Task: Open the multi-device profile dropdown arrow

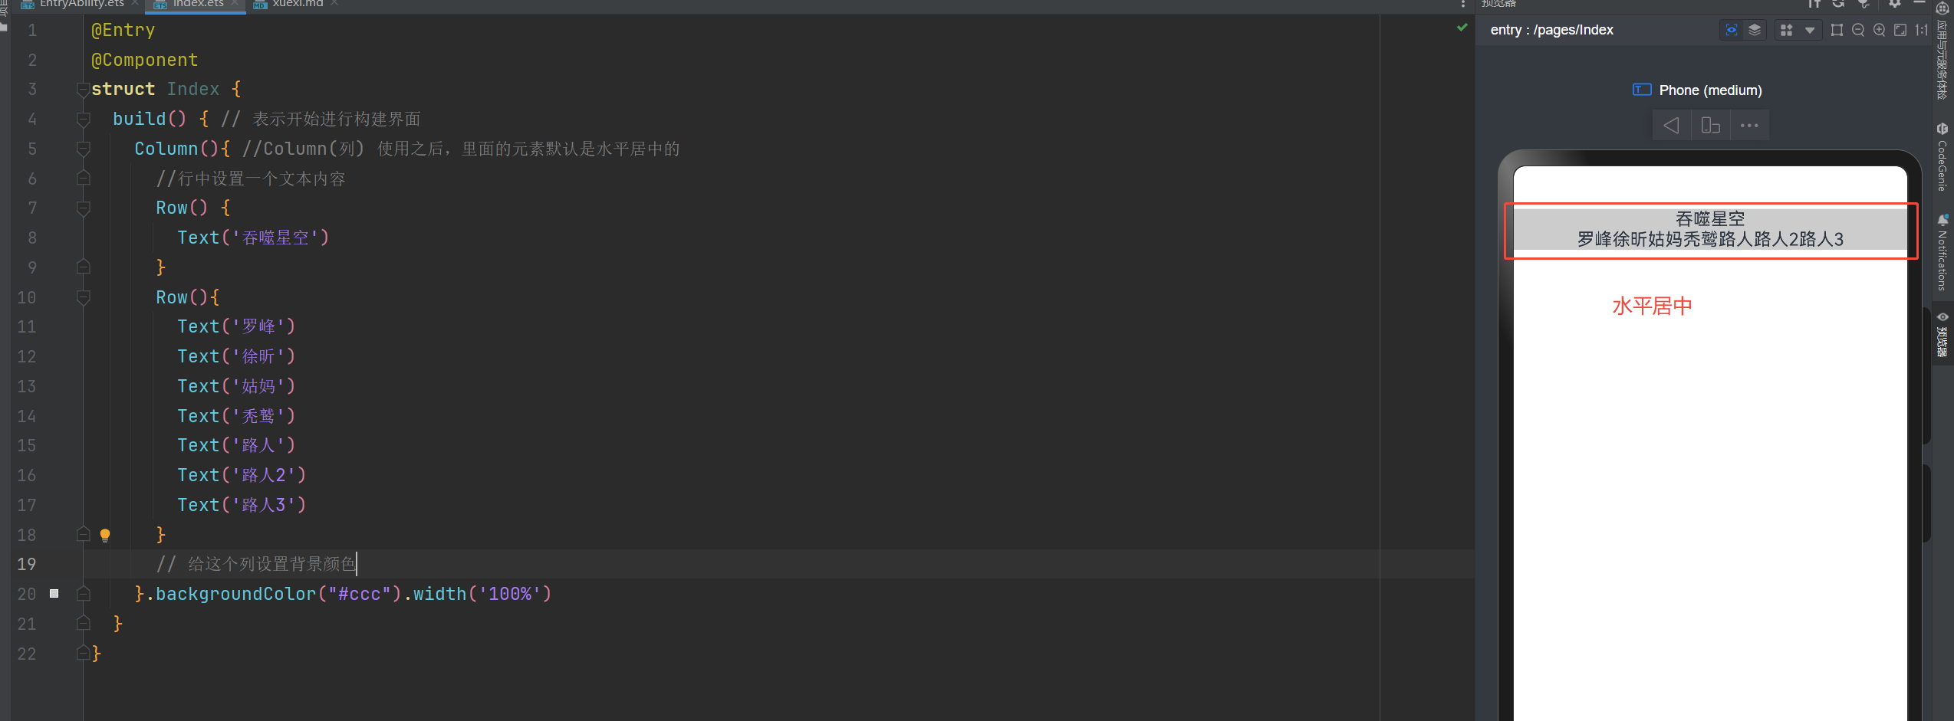Action: click(x=1810, y=31)
